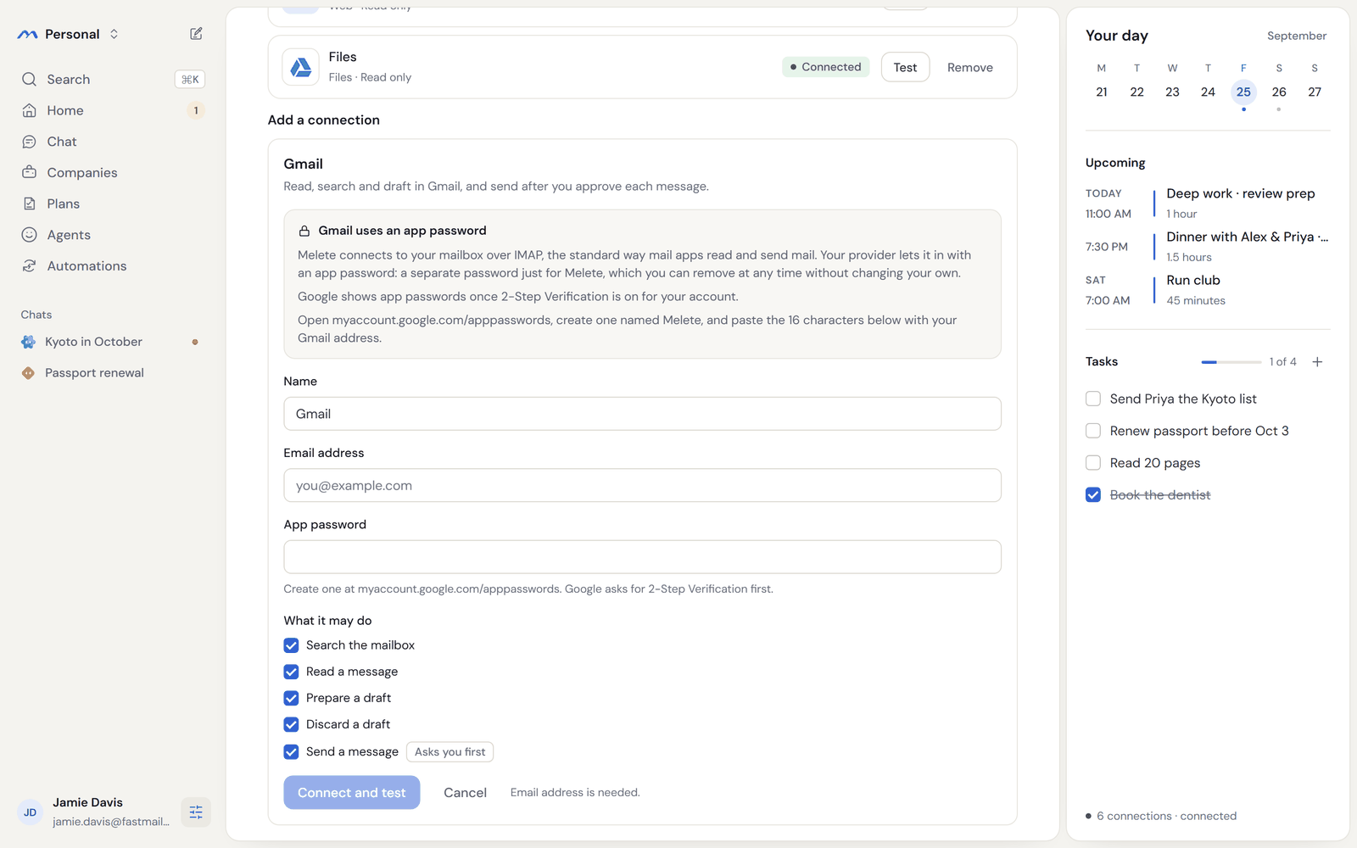Click the Melete logo icon

coord(27,34)
